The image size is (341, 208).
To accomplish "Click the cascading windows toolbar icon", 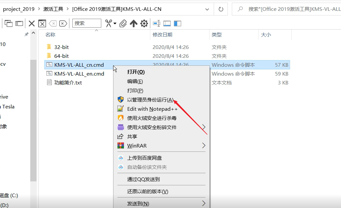I will click(x=9, y=23).
